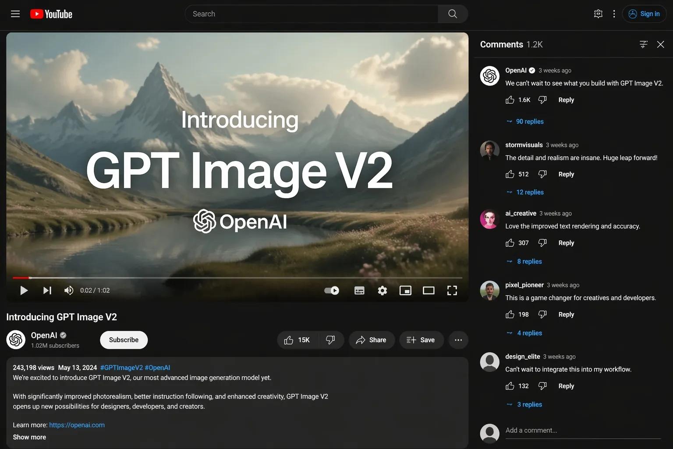Skip to next video
Viewport: 673px width, 449px height.
click(47, 291)
